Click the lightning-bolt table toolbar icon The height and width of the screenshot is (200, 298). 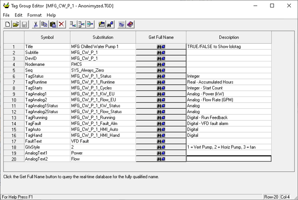102,25
